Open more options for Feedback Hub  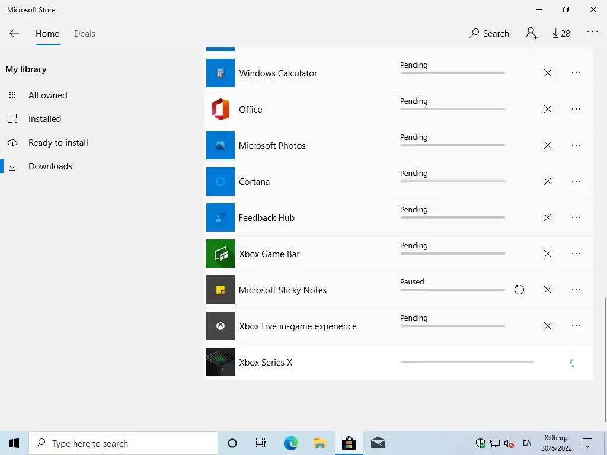point(576,217)
